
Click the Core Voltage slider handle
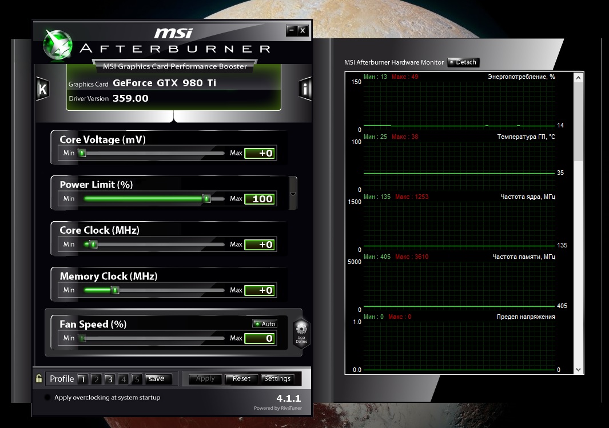point(82,153)
